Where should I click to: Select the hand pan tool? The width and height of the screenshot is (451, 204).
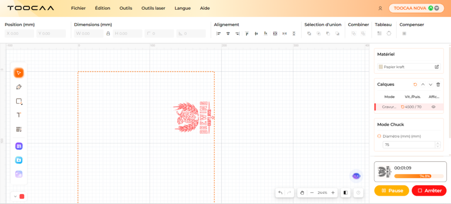pos(302,193)
